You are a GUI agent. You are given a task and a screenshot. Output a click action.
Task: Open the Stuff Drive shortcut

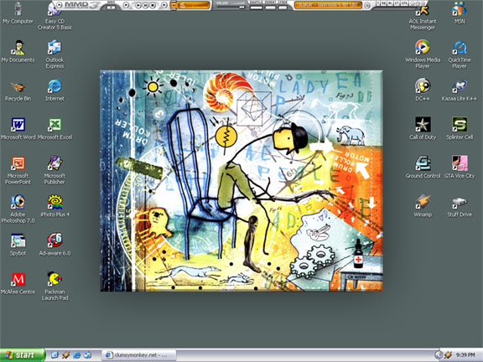tap(460, 206)
